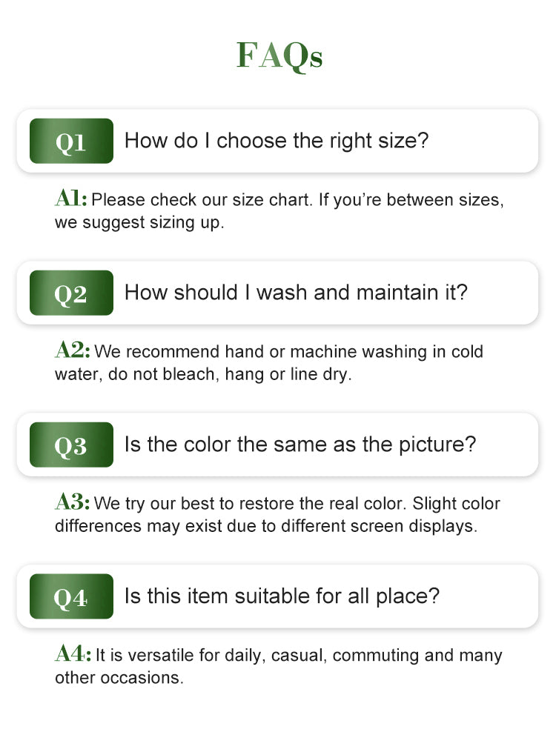Click the versatile daily casual answer text
Viewport: 556px width, 752px height.
(x=278, y=666)
